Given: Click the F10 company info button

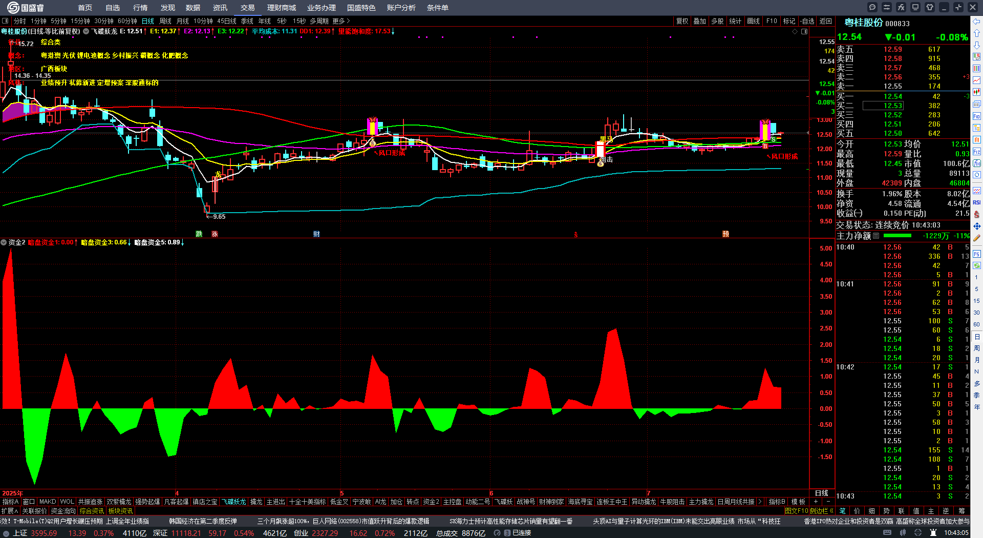Looking at the screenshot, I should pyautogui.click(x=772, y=21).
